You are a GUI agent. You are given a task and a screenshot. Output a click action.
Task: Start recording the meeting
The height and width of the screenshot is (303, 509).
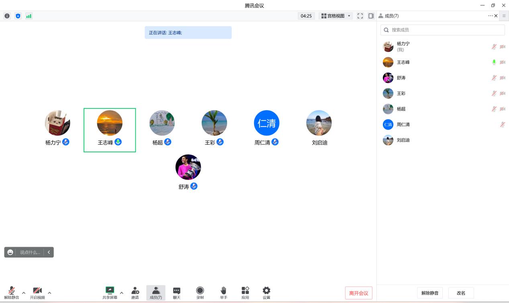pyautogui.click(x=200, y=291)
